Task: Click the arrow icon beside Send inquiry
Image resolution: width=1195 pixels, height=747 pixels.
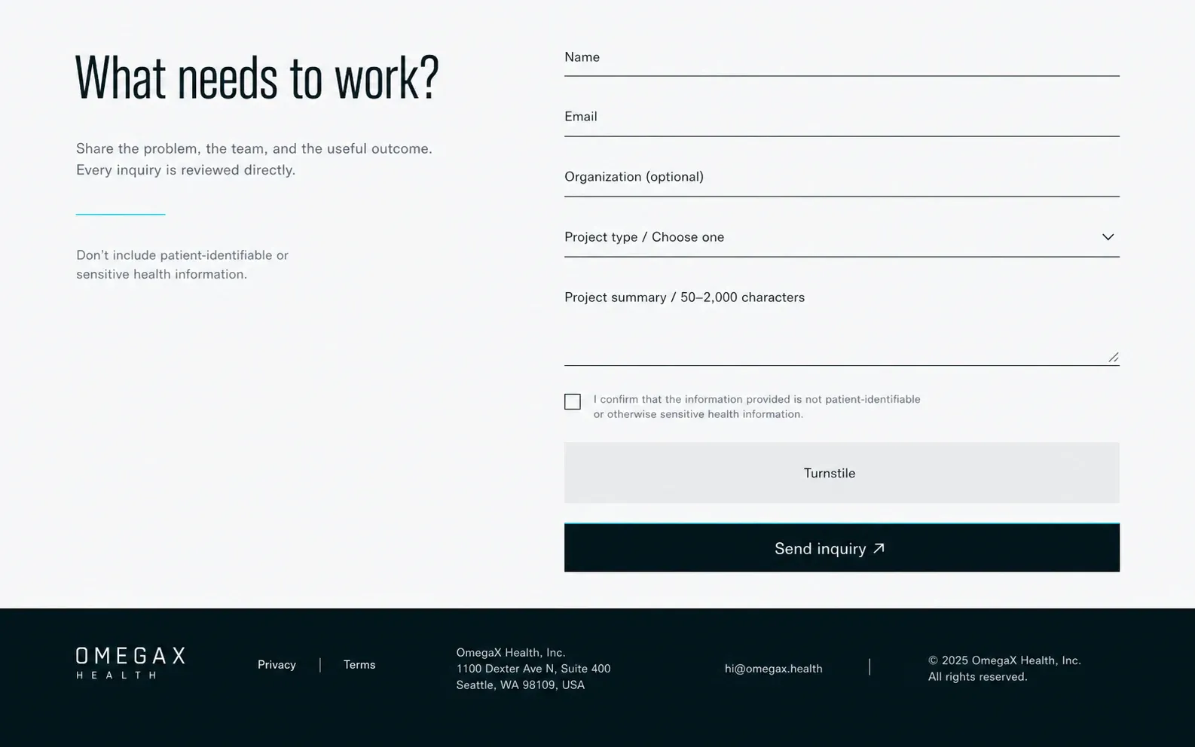Action: click(879, 549)
